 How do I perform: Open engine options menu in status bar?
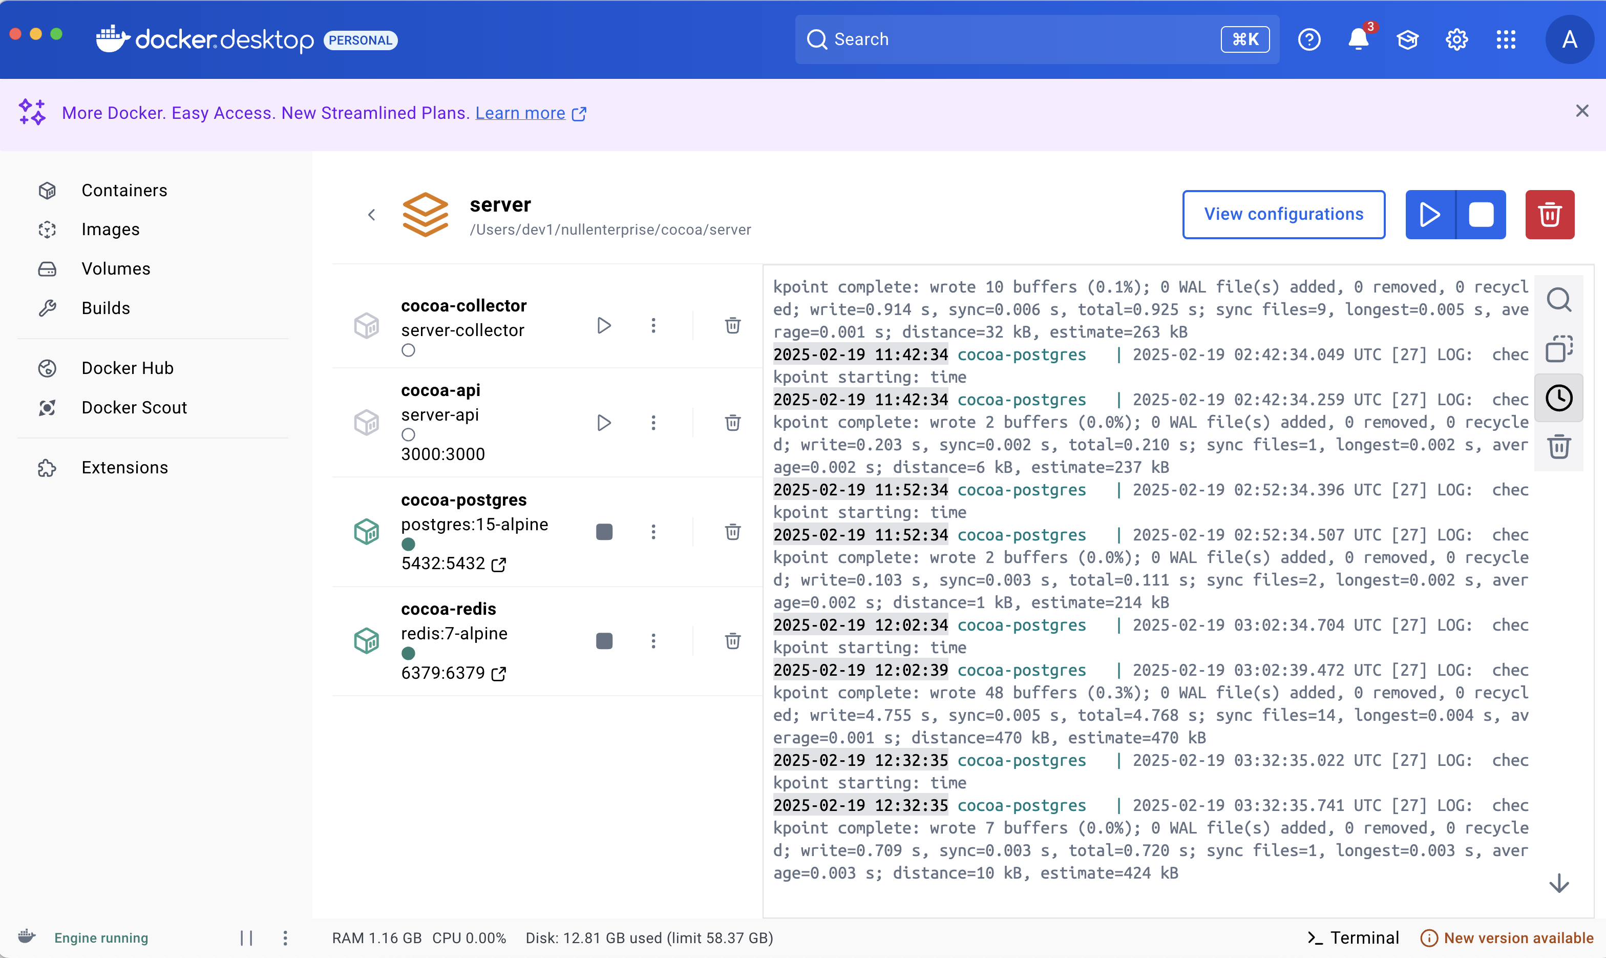click(x=285, y=938)
